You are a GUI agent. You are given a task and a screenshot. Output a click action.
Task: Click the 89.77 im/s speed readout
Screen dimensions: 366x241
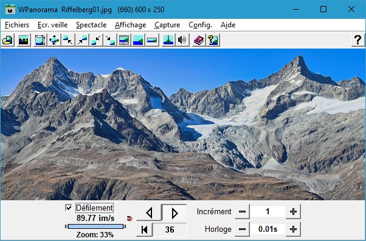click(x=95, y=218)
